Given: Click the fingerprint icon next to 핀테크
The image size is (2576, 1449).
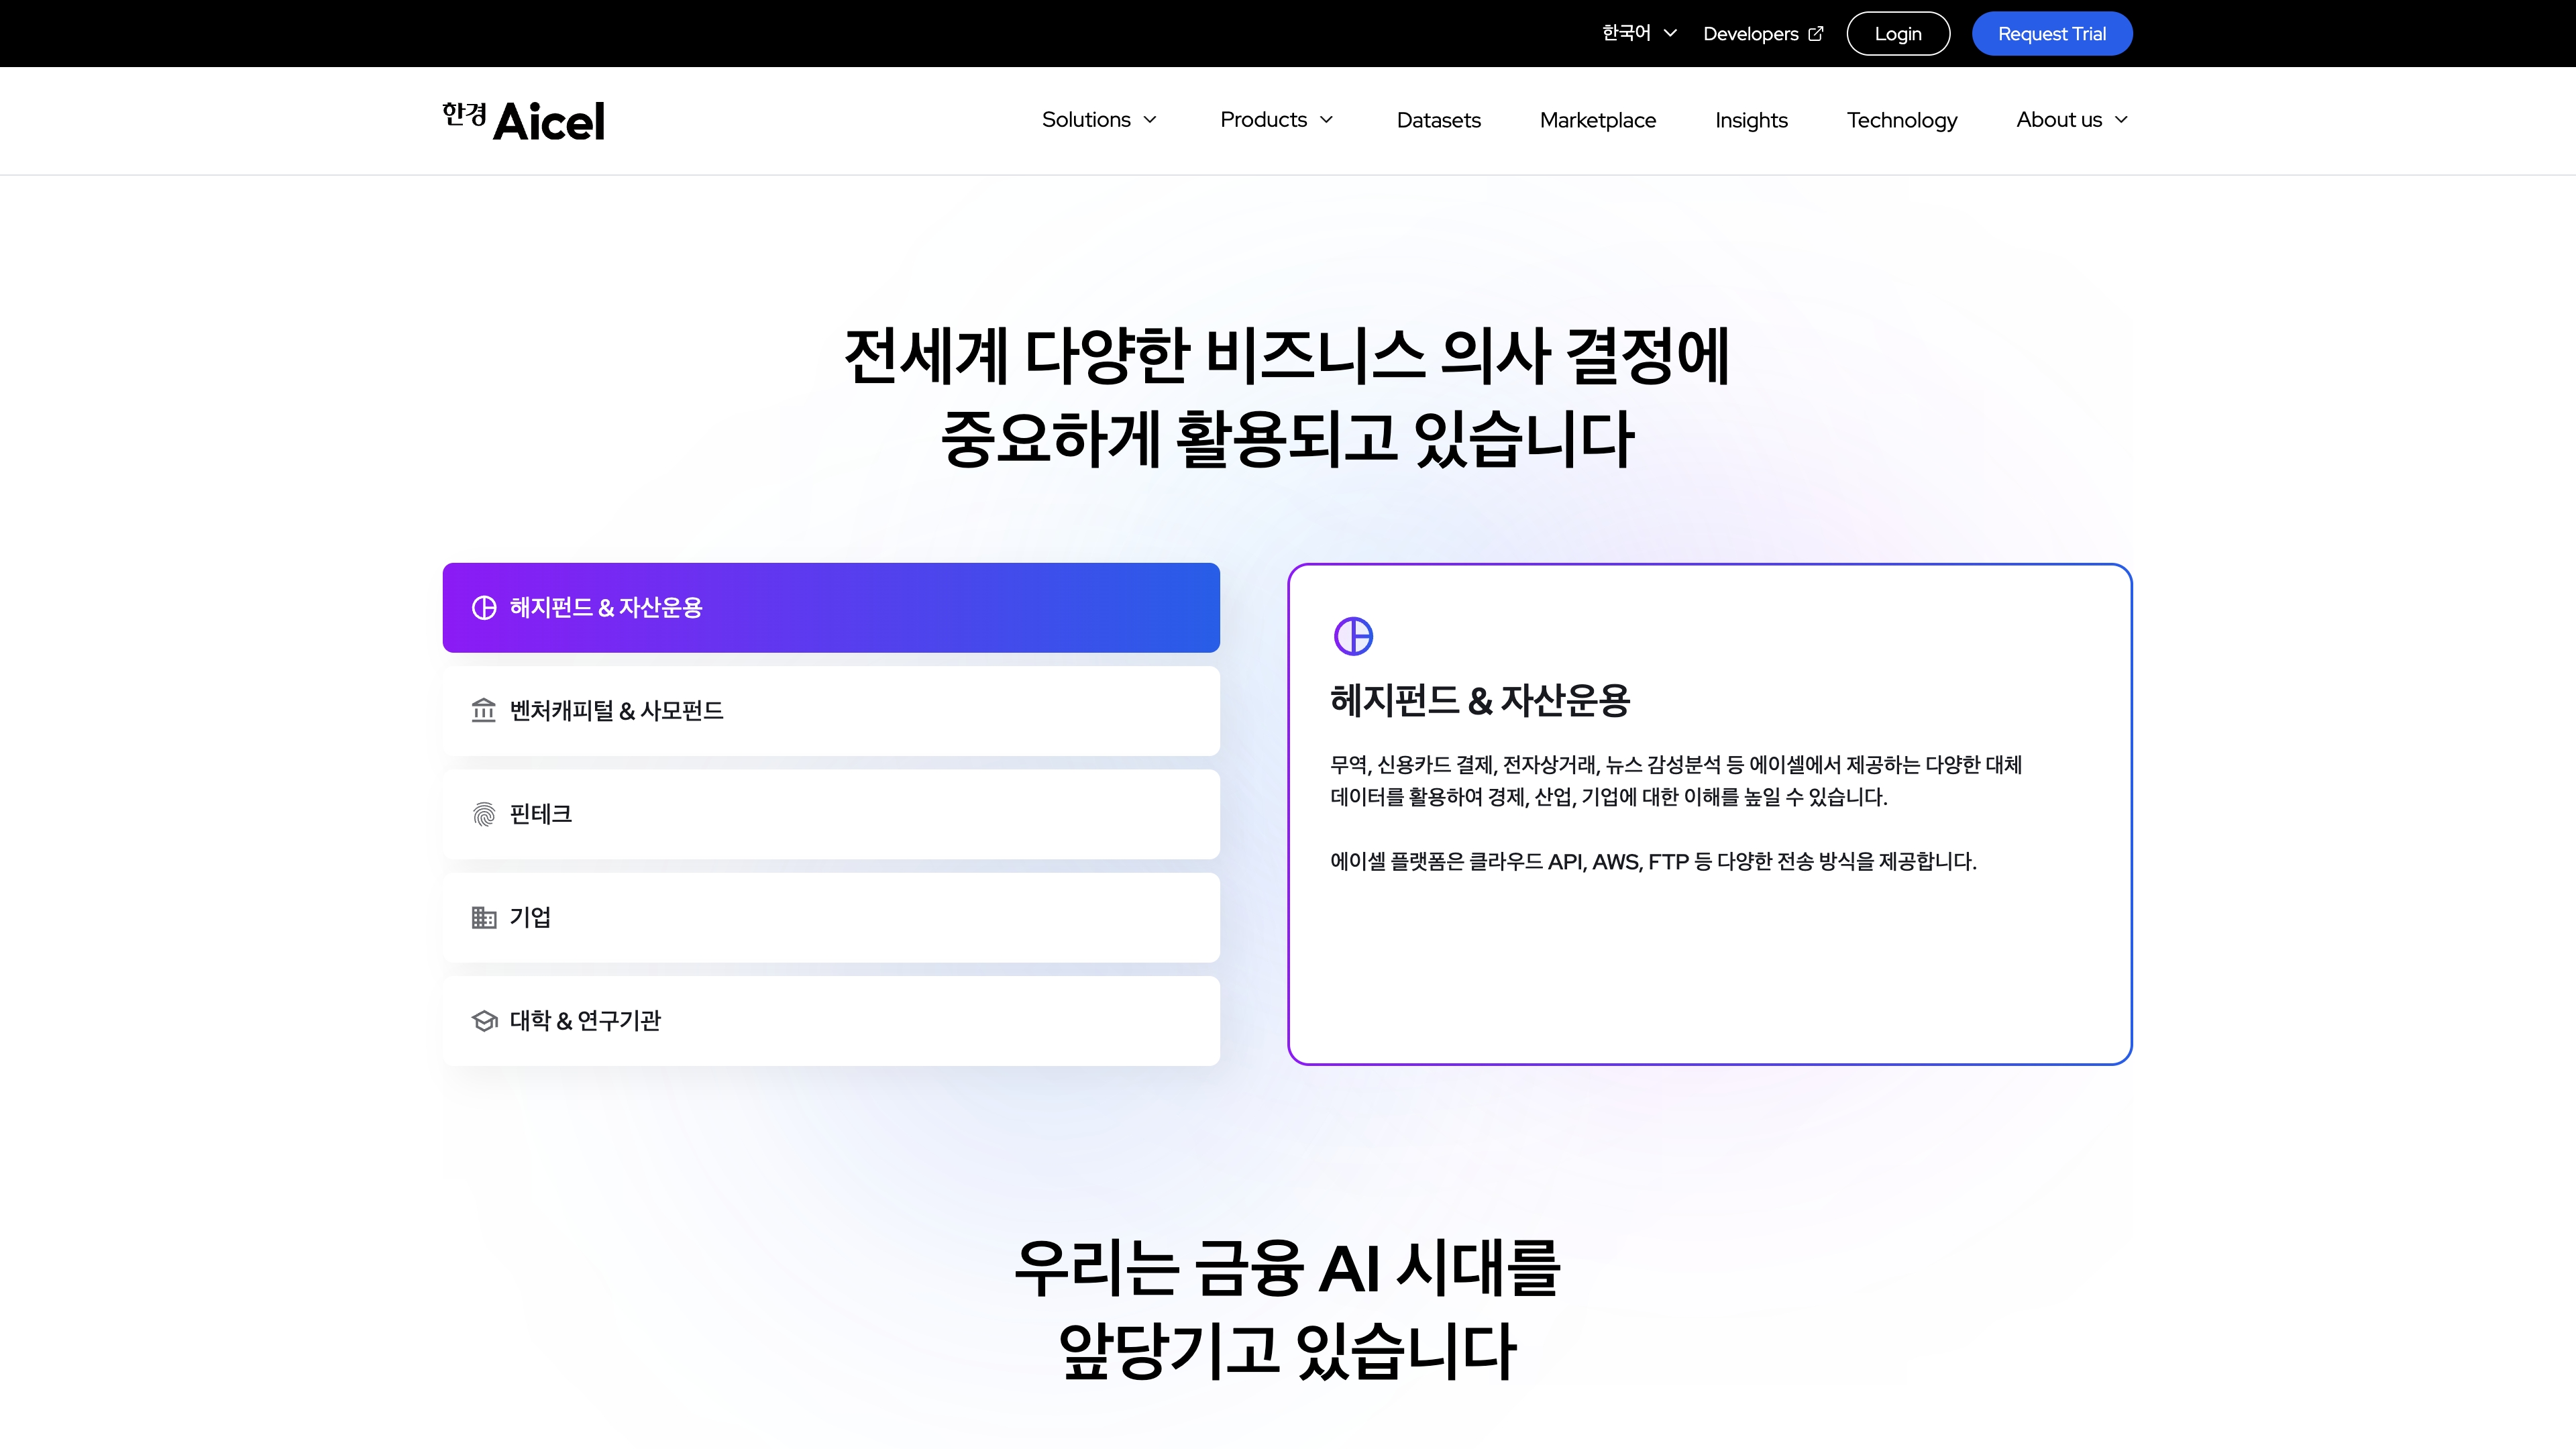Looking at the screenshot, I should 484,814.
